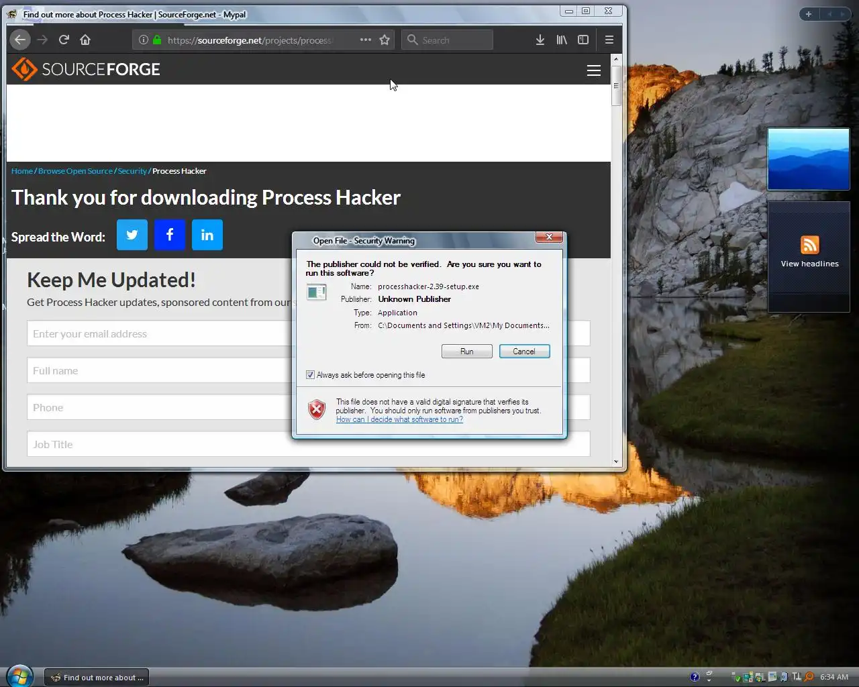Reload the SourceForge page
This screenshot has width=859, height=687.
tap(64, 40)
